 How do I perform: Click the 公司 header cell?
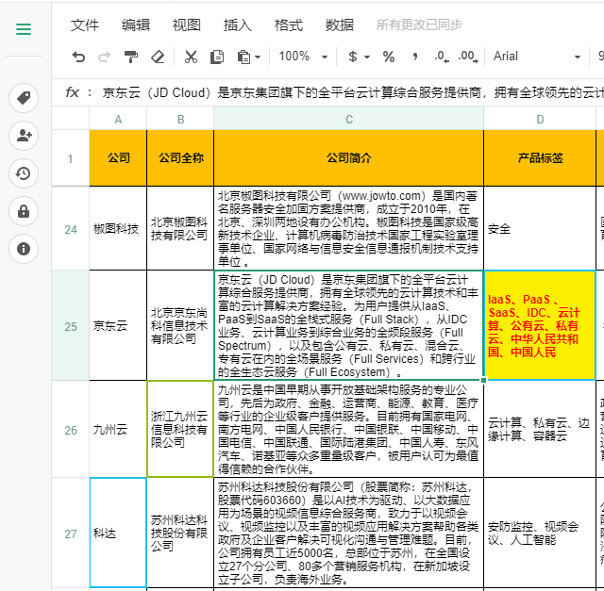[118, 158]
